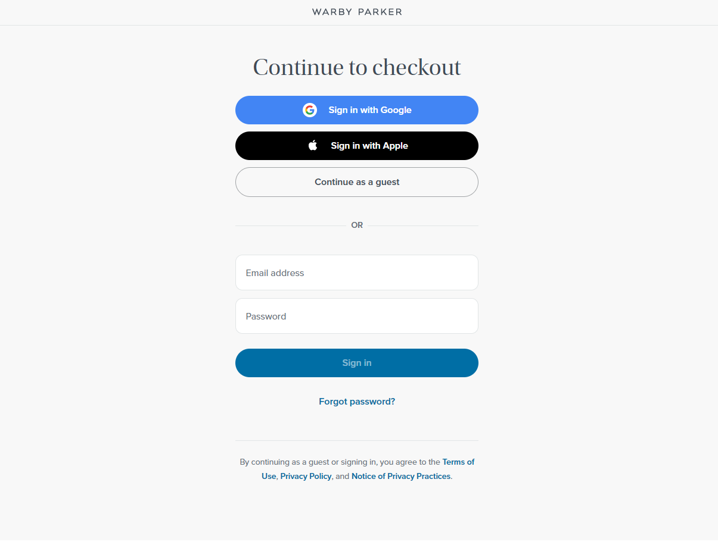
Task: Submit with the blue Sign in button
Action: pyautogui.click(x=357, y=363)
